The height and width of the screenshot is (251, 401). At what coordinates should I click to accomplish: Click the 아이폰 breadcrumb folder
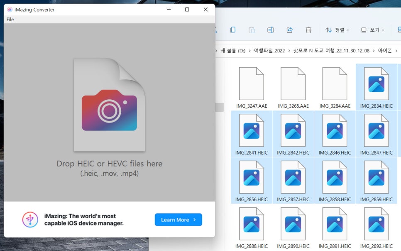[385, 51]
